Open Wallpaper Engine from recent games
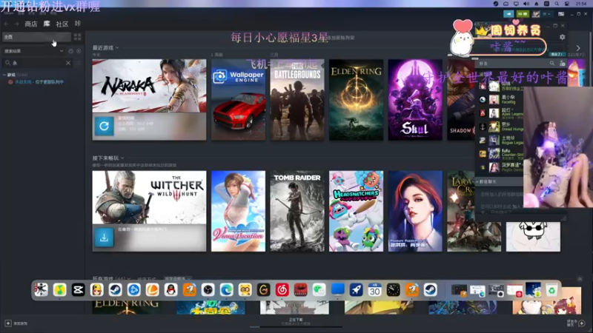 (x=238, y=100)
